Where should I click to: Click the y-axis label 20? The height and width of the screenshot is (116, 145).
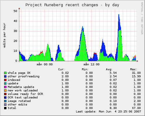[x=16, y=41]
